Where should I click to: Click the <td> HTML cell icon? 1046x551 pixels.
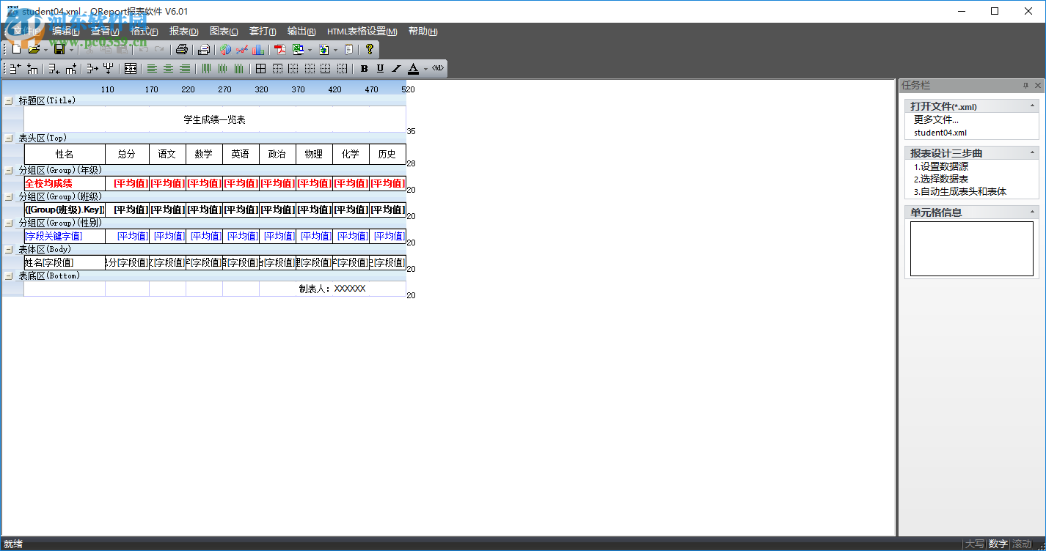438,69
